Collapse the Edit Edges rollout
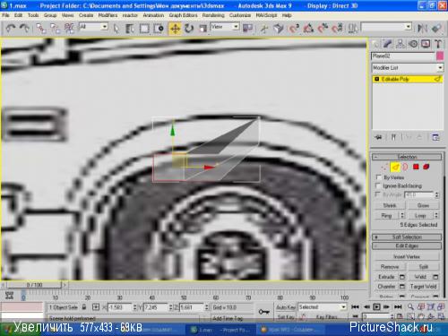 click(x=407, y=246)
